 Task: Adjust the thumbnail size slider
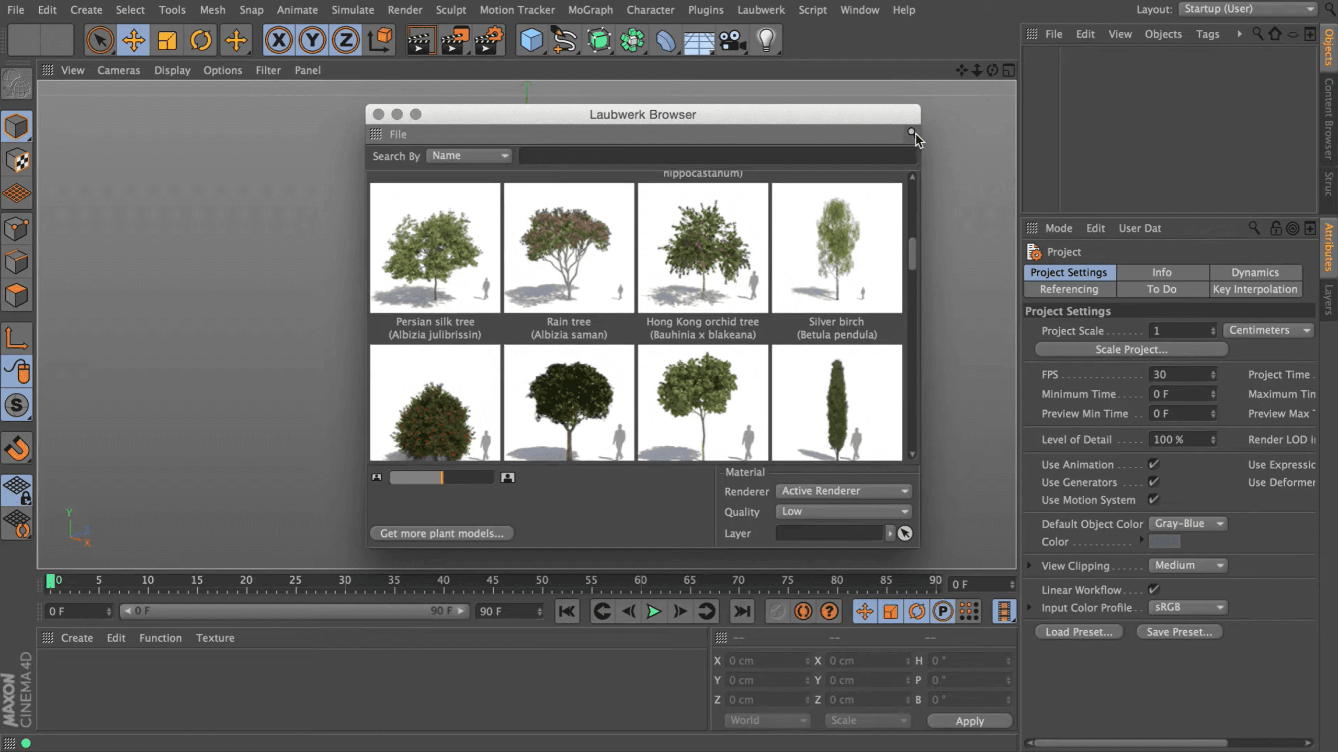point(441,477)
